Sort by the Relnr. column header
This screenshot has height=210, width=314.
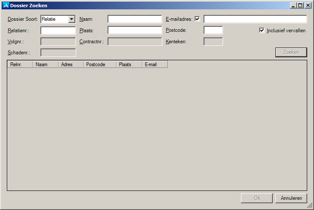point(20,64)
